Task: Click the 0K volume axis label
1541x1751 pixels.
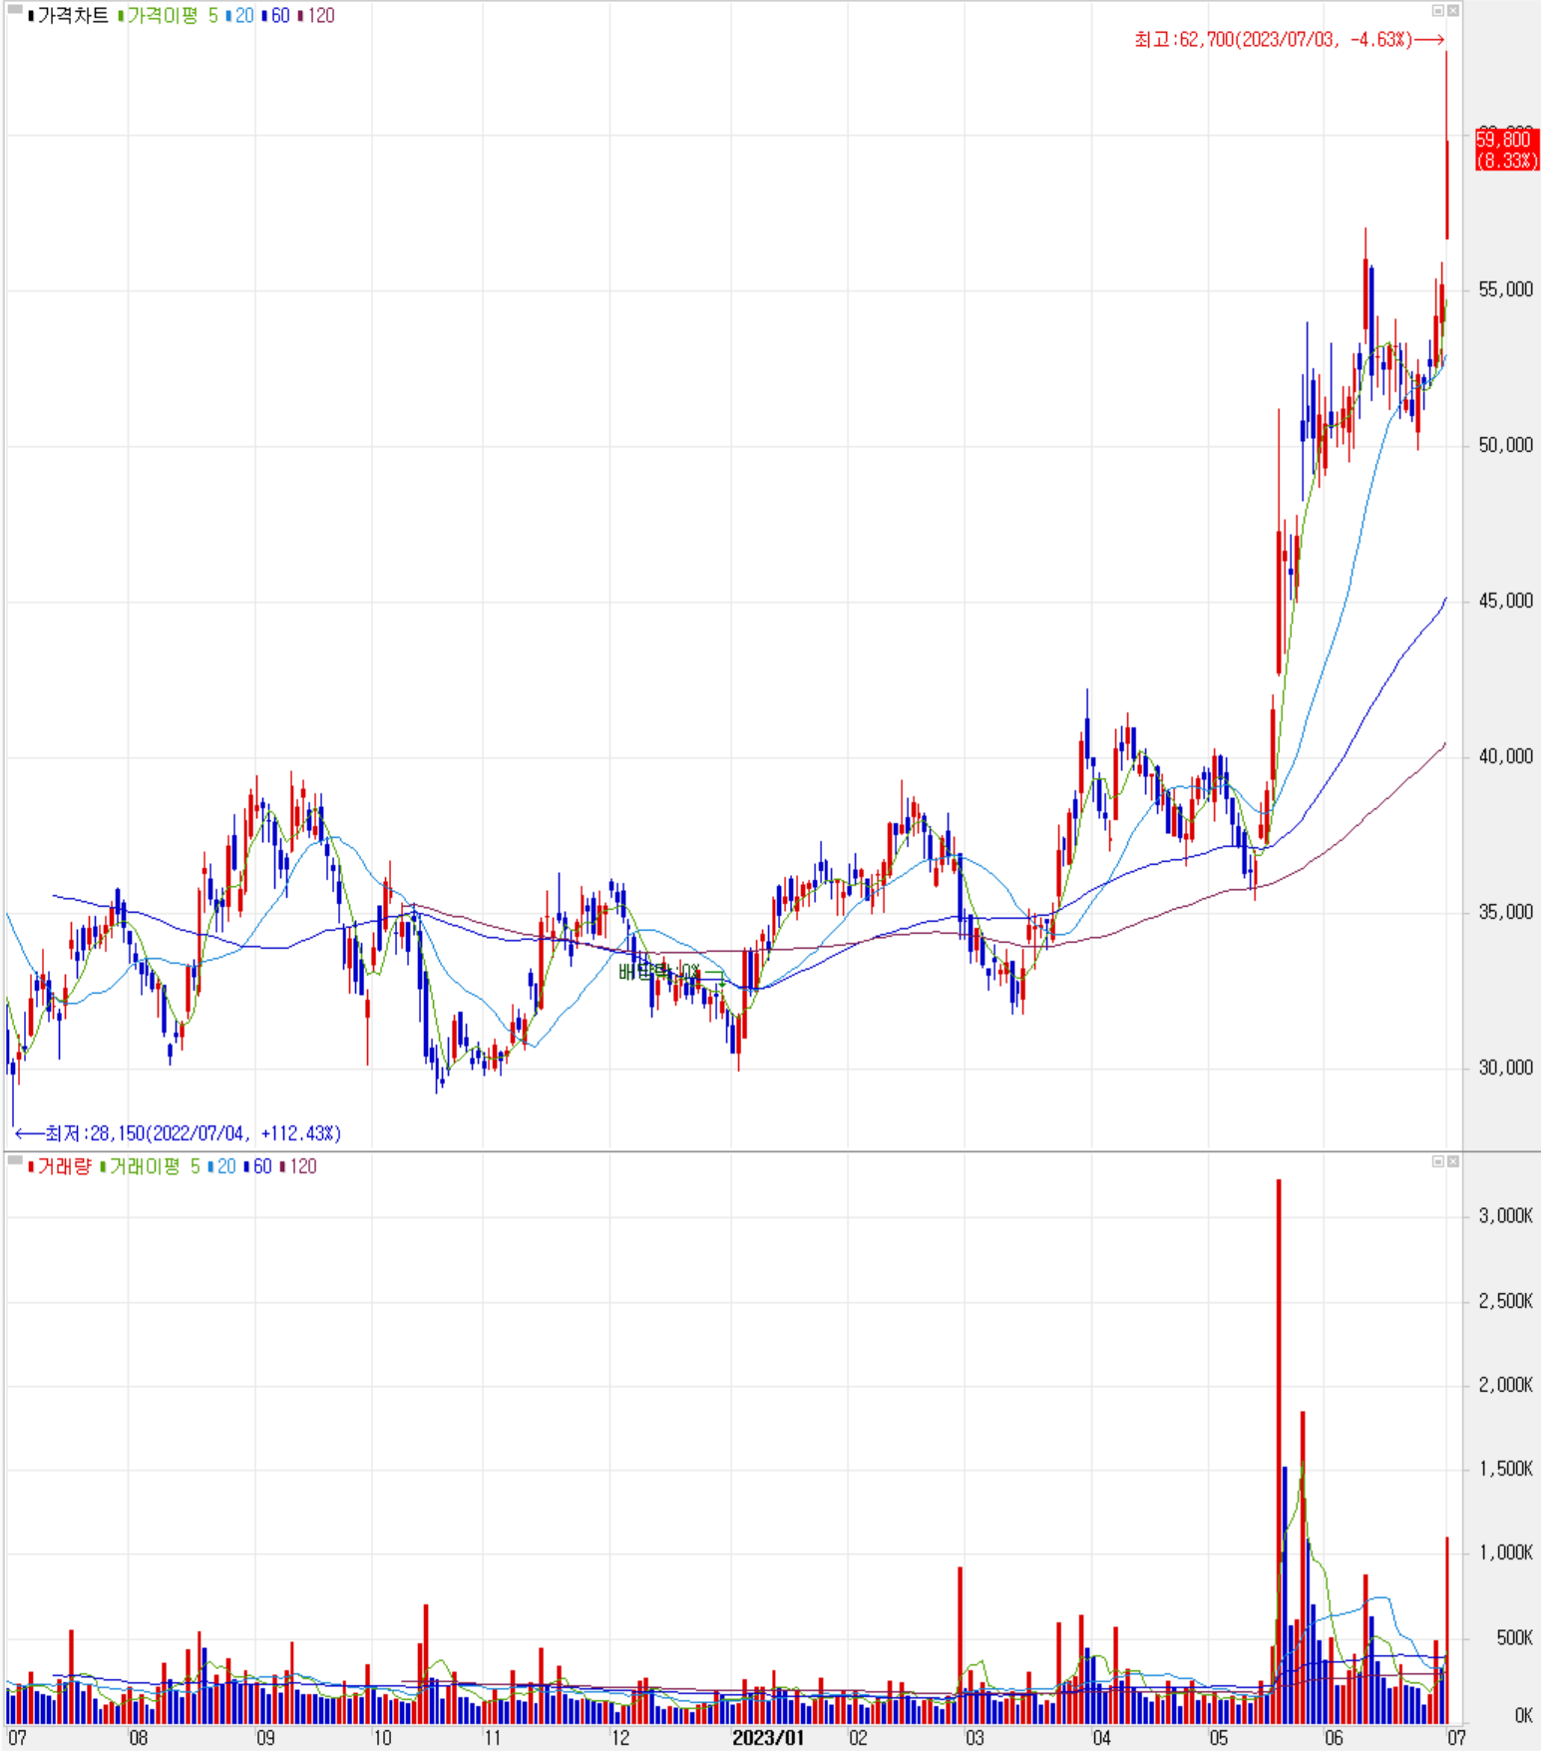Action: pyautogui.click(x=1523, y=1716)
